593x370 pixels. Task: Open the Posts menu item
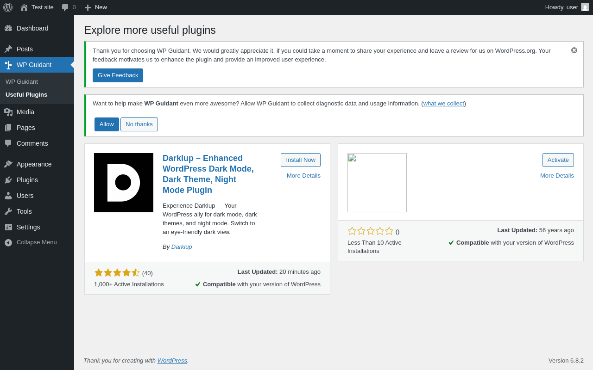point(37,49)
